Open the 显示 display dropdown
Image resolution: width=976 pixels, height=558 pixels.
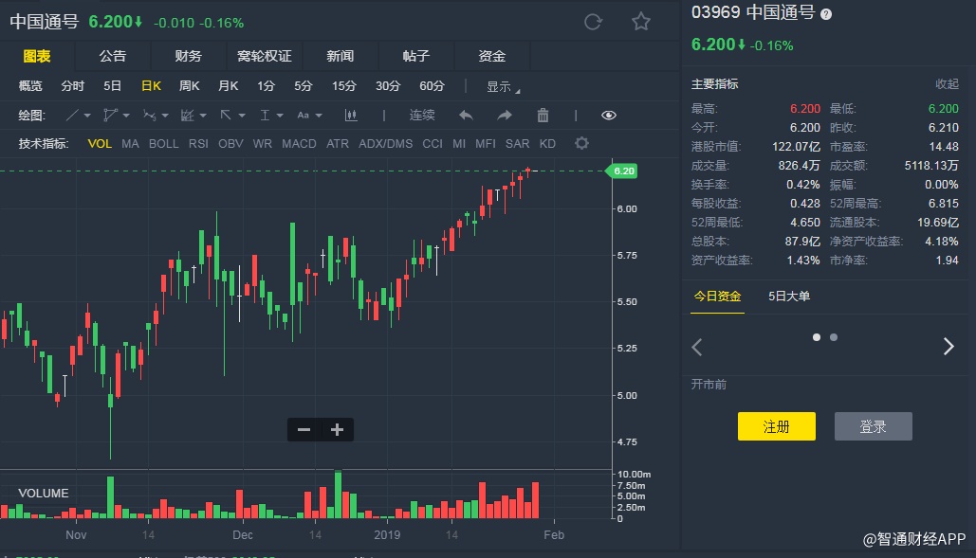503,86
